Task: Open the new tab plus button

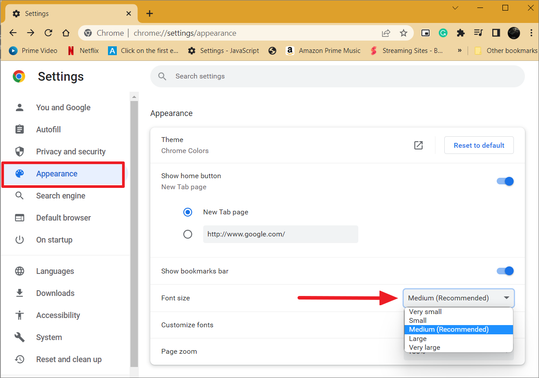Action: [149, 14]
